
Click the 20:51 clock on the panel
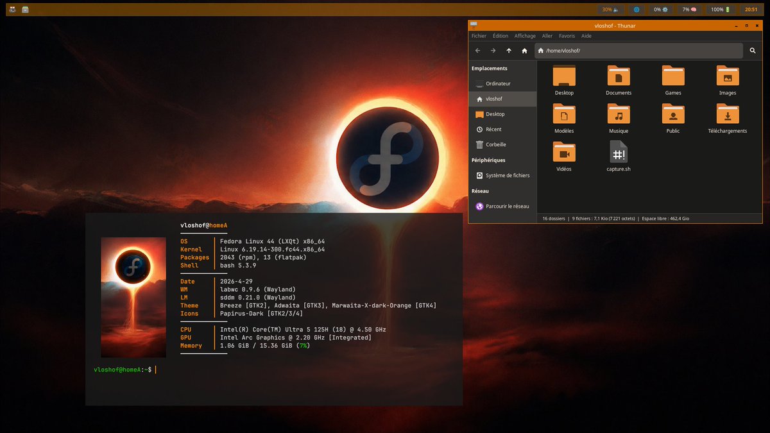coord(751,10)
